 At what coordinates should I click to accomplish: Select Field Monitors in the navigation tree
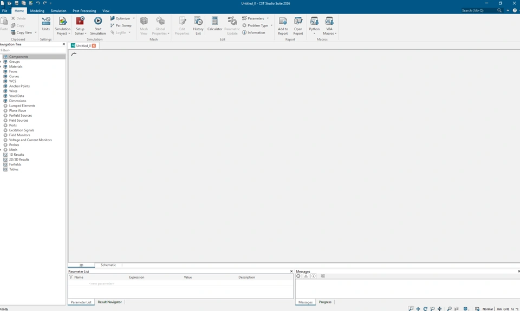click(19, 135)
